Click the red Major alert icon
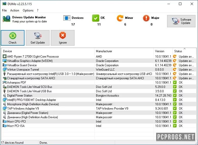Viewport: 198px width, 145px height. 146,18
